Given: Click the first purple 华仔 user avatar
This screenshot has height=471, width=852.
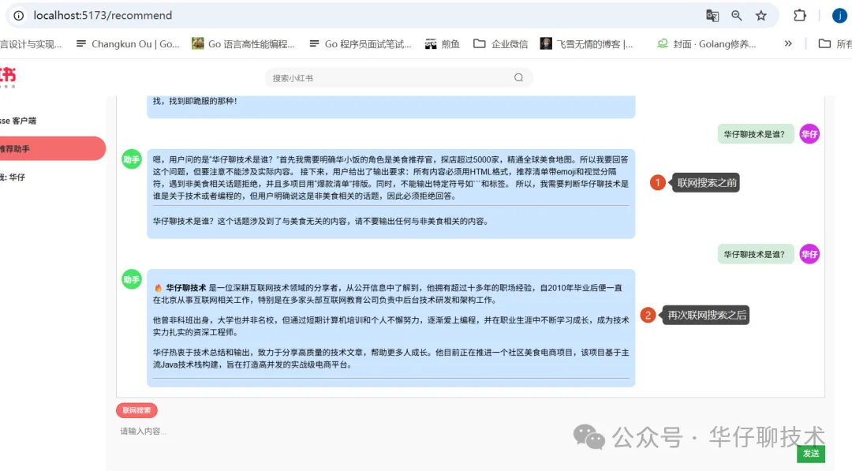Looking at the screenshot, I should point(809,133).
